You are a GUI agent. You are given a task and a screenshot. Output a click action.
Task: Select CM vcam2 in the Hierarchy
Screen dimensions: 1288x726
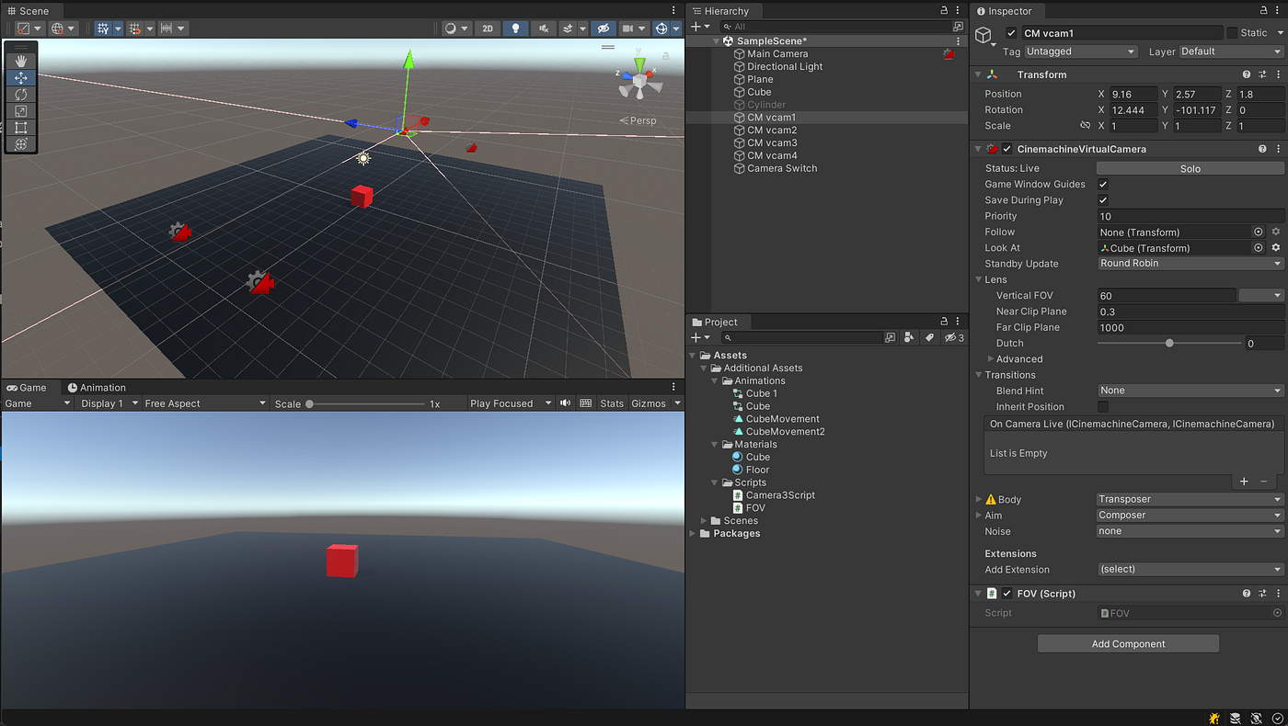(x=772, y=130)
